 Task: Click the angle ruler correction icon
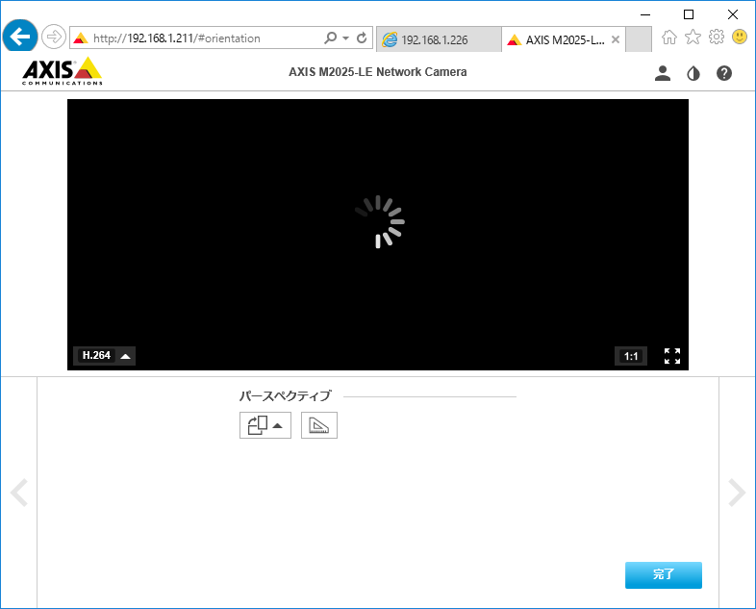click(x=319, y=425)
